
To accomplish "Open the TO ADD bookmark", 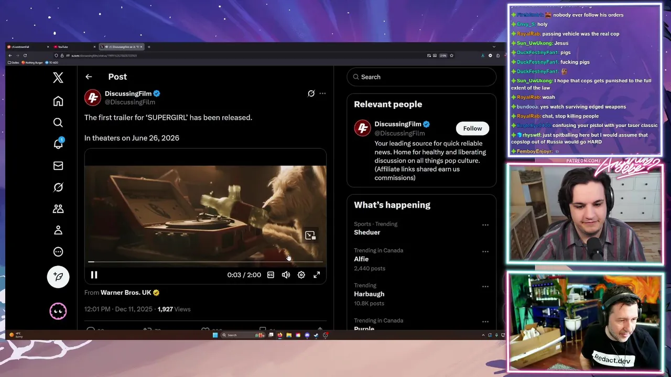I will (52, 62).
